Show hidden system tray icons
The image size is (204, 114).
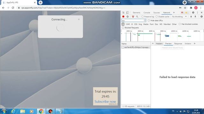(x=177, y=111)
